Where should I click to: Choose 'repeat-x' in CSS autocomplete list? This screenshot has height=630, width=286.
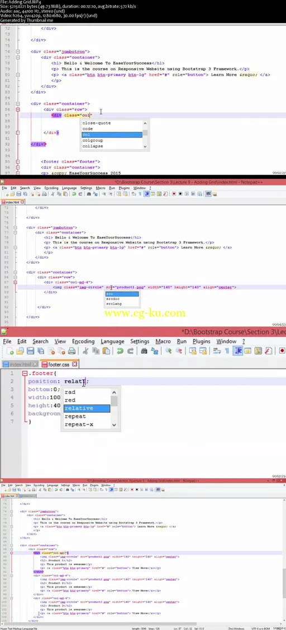tap(87, 424)
